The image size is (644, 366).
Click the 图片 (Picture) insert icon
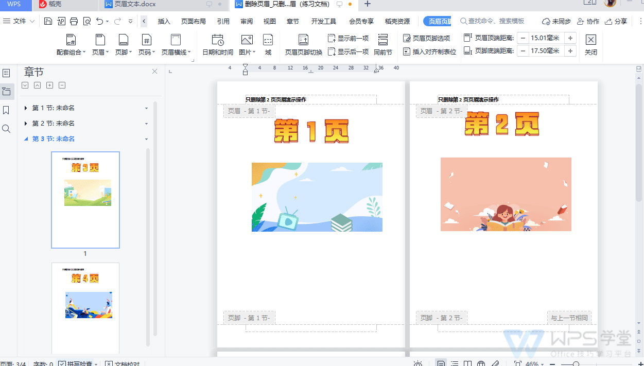[x=247, y=40]
